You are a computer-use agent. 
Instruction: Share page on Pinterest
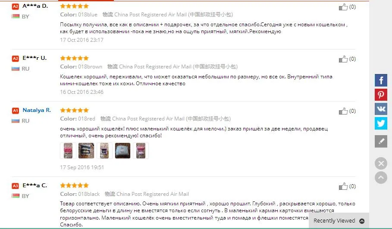[x=381, y=95]
